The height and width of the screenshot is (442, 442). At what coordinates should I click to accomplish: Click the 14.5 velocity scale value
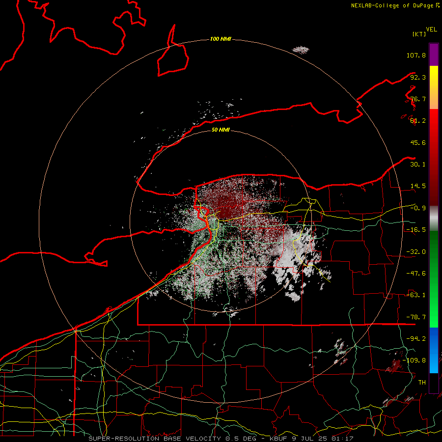(418, 186)
